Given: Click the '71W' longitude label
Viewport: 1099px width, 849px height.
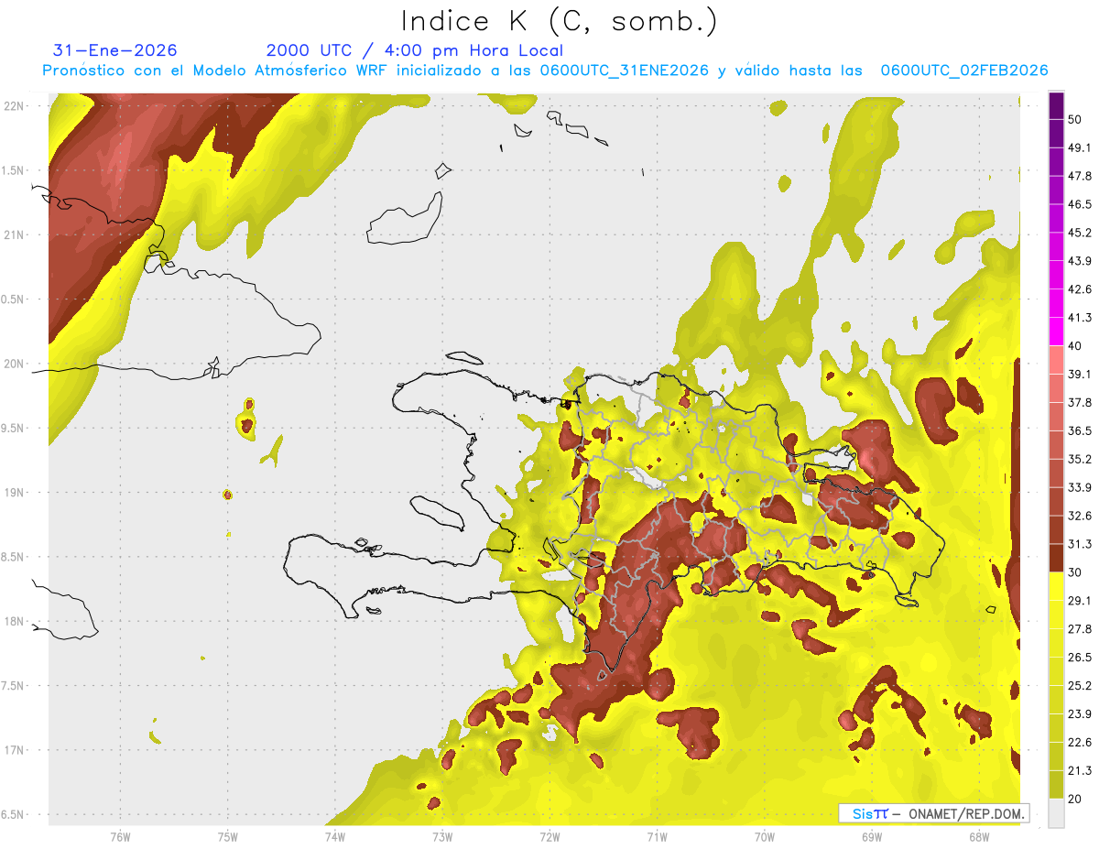Looking at the screenshot, I should click(x=657, y=836).
